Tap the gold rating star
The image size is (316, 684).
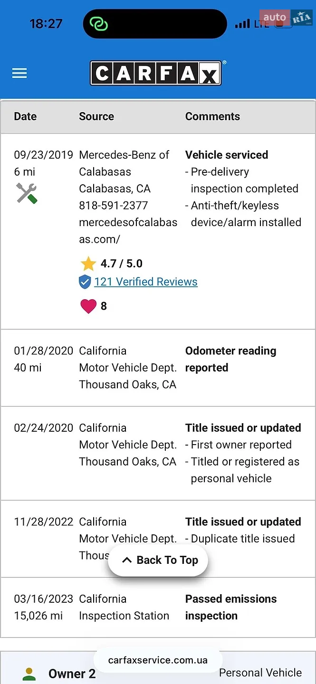[x=88, y=264]
